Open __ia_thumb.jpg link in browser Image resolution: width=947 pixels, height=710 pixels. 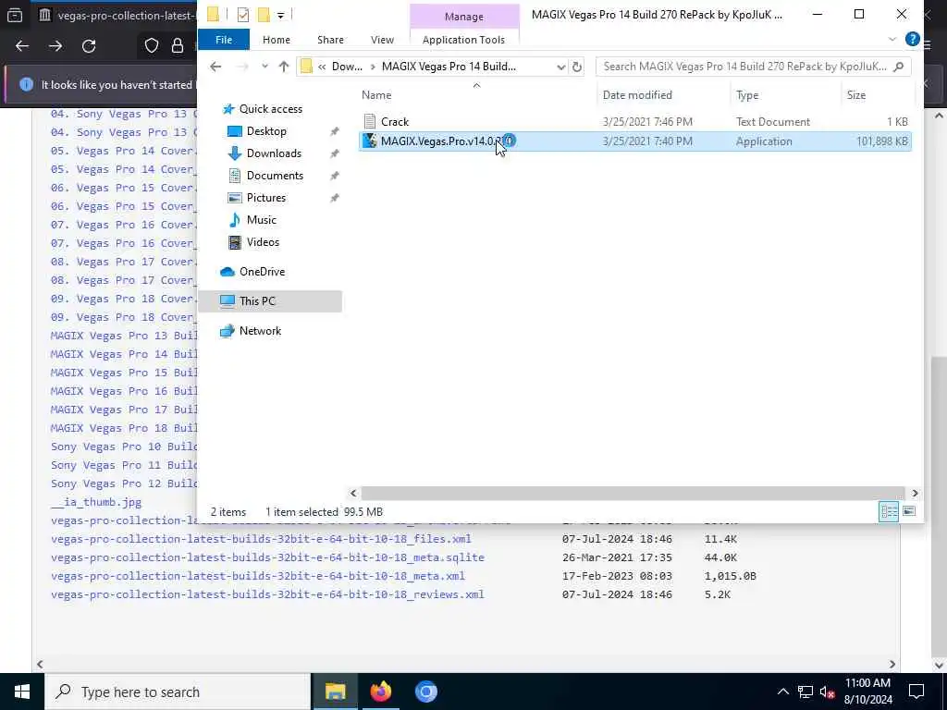tap(96, 502)
